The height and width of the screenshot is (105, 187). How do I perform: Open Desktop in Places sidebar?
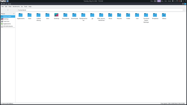(8, 19)
